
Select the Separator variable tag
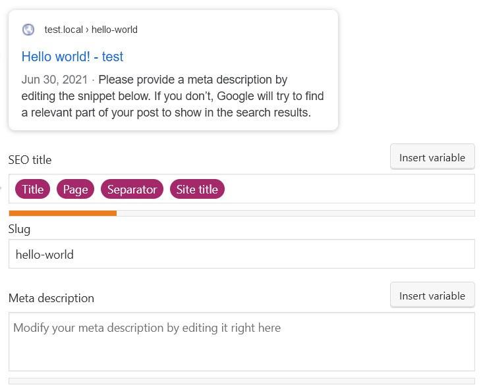(x=132, y=189)
